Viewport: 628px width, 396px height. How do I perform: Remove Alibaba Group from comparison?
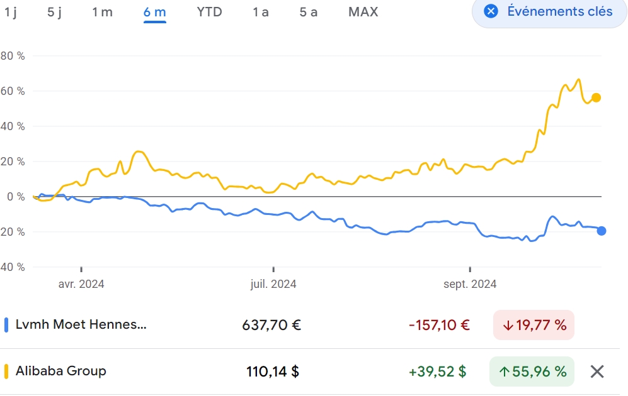[x=597, y=371]
